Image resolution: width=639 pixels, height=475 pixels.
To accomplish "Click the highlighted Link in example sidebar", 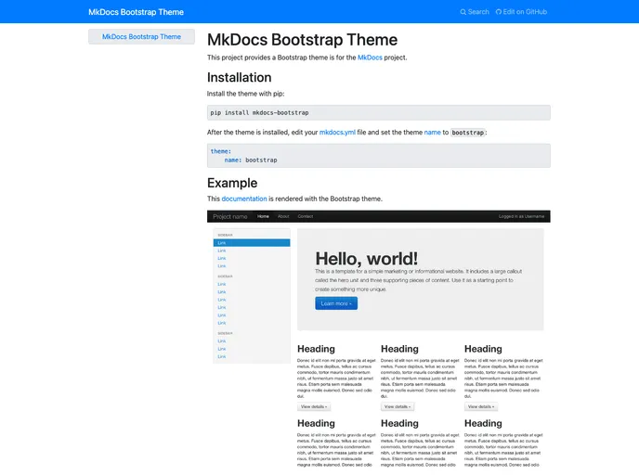I will 252,243.
